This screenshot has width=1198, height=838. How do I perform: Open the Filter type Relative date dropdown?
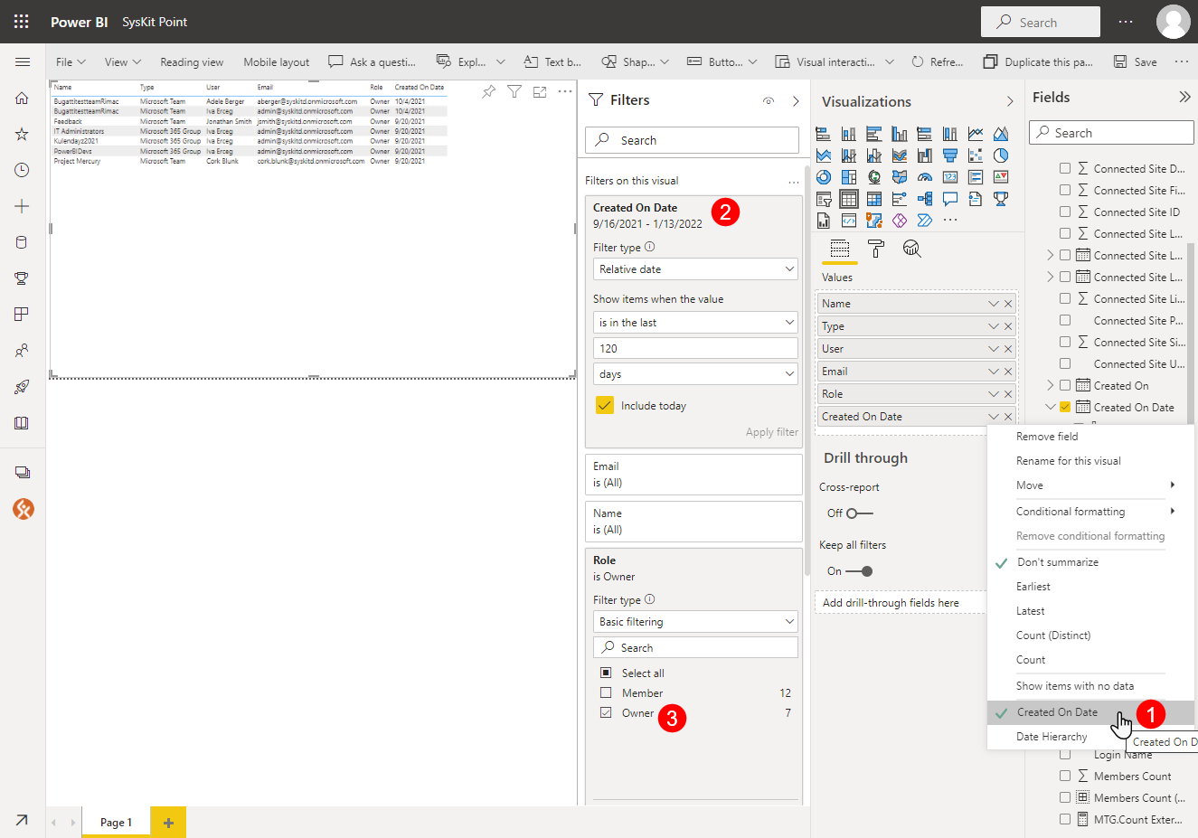[x=695, y=269]
